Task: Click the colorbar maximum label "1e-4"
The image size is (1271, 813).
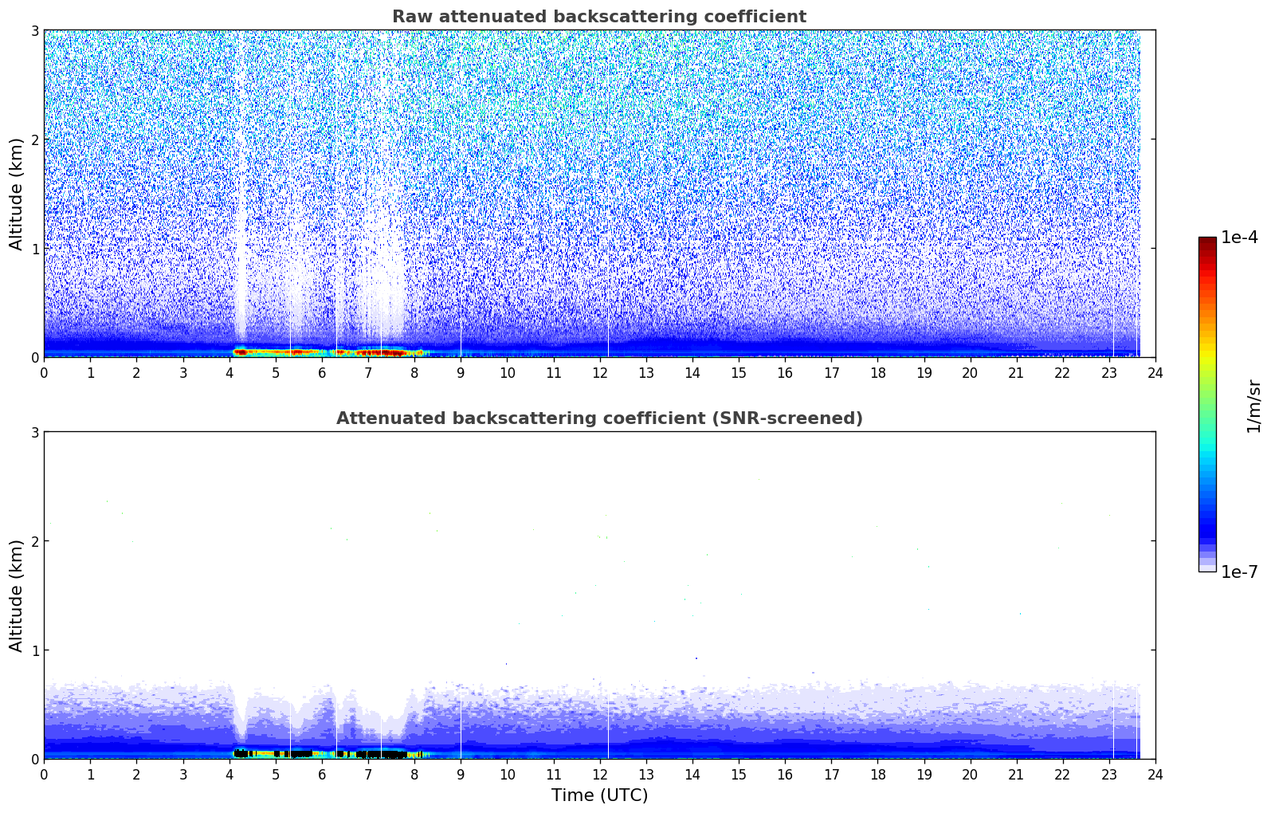Action: [1239, 238]
